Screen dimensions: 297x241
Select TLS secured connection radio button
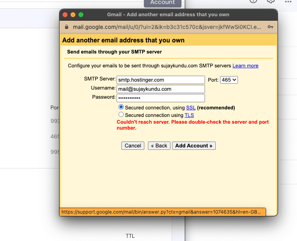(121, 115)
